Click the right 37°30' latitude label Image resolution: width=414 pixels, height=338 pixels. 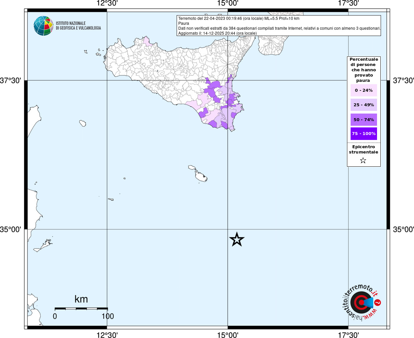click(x=403, y=81)
